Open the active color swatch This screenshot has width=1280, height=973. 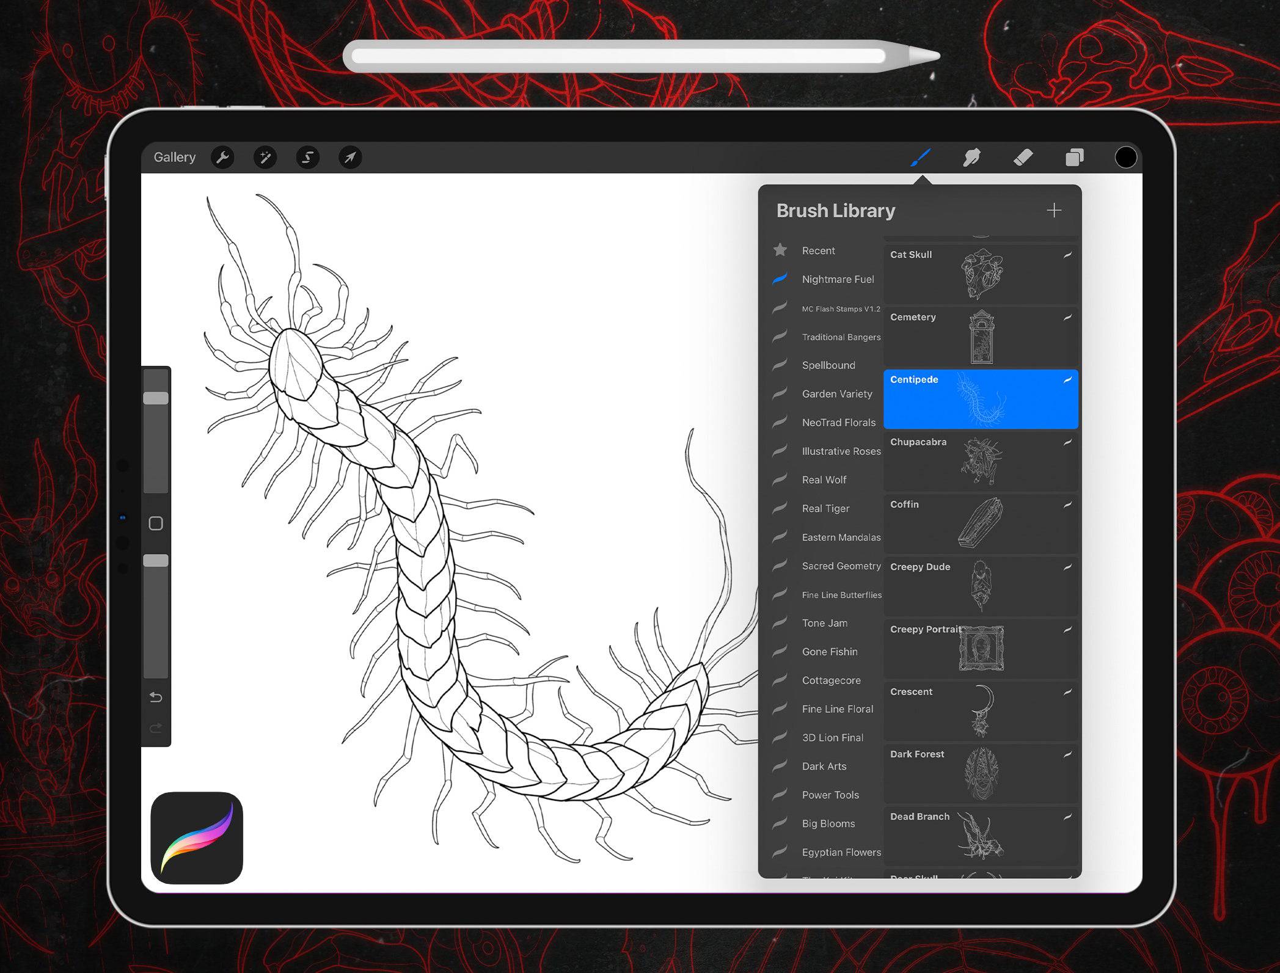tap(1125, 158)
